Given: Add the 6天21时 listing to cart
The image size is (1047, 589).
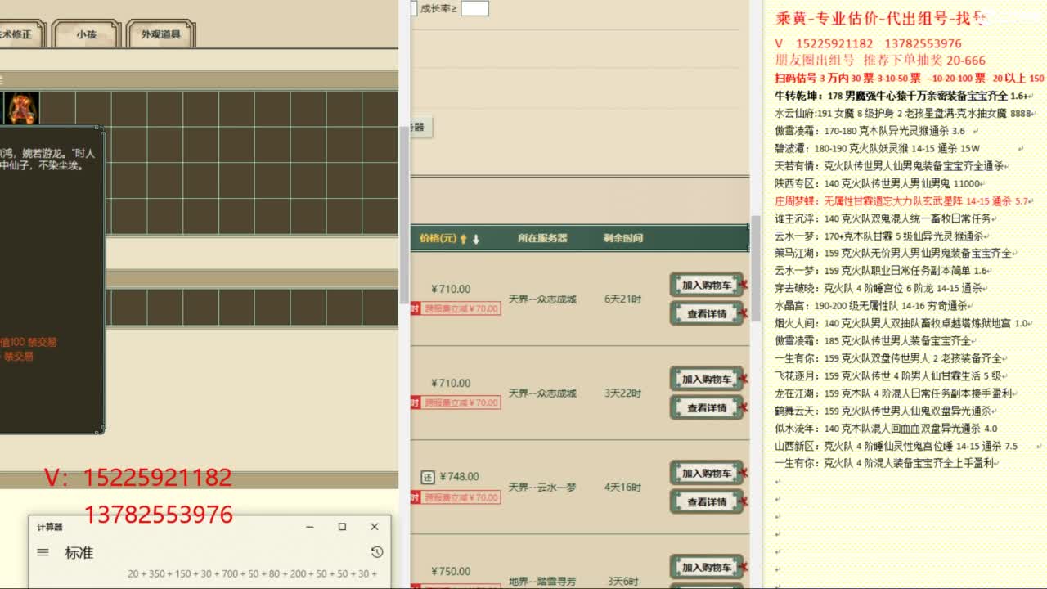Looking at the screenshot, I should pyautogui.click(x=707, y=285).
